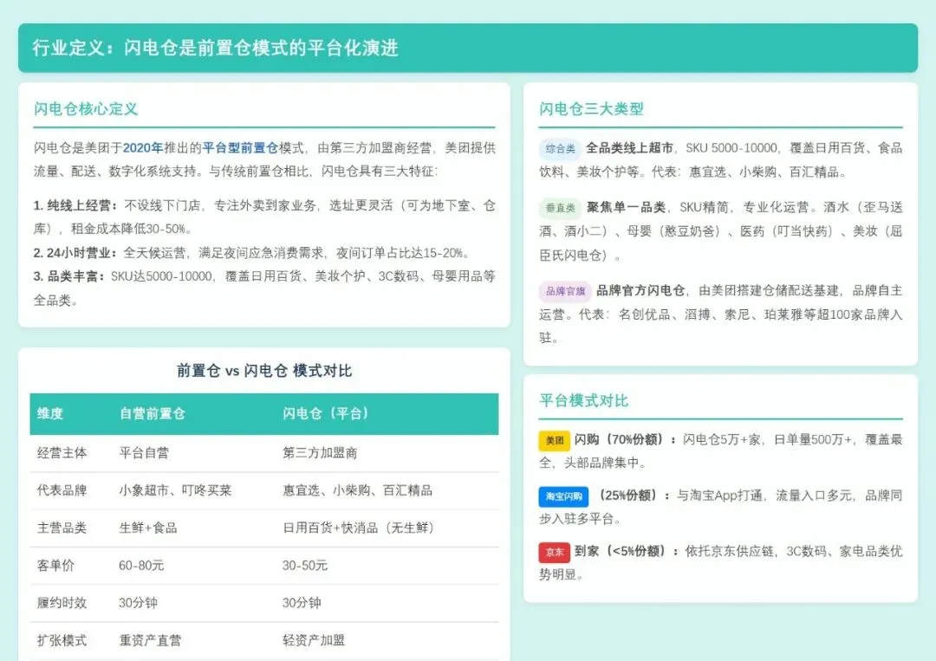The image size is (936, 661).
Task: Select the page title 行业定义 banner text
Action: [216, 48]
